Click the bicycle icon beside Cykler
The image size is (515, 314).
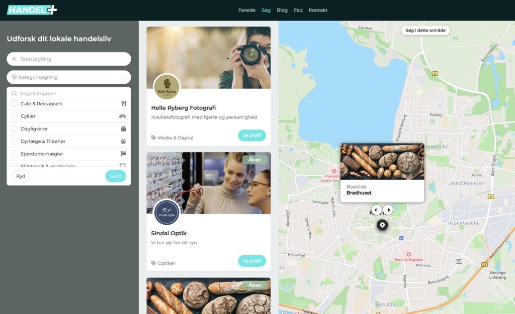(123, 116)
